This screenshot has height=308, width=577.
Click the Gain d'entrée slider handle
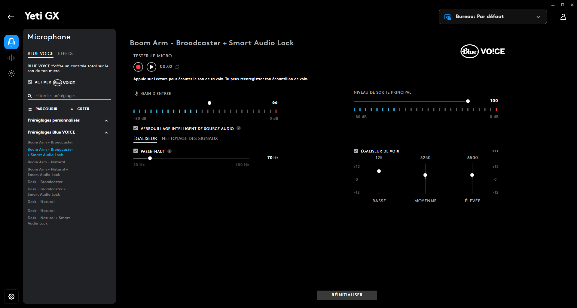(x=209, y=103)
